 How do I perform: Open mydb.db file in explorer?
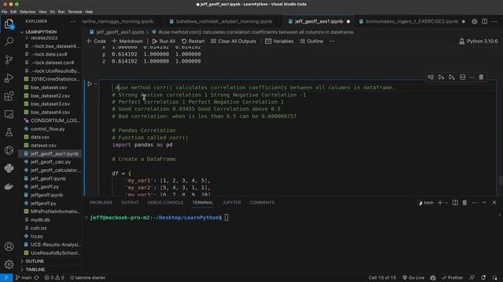(x=40, y=219)
